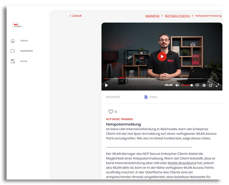This screenshot has width=229, height=185.
Task: Click the Kurse sidebar icon
Action: point(13,61)
